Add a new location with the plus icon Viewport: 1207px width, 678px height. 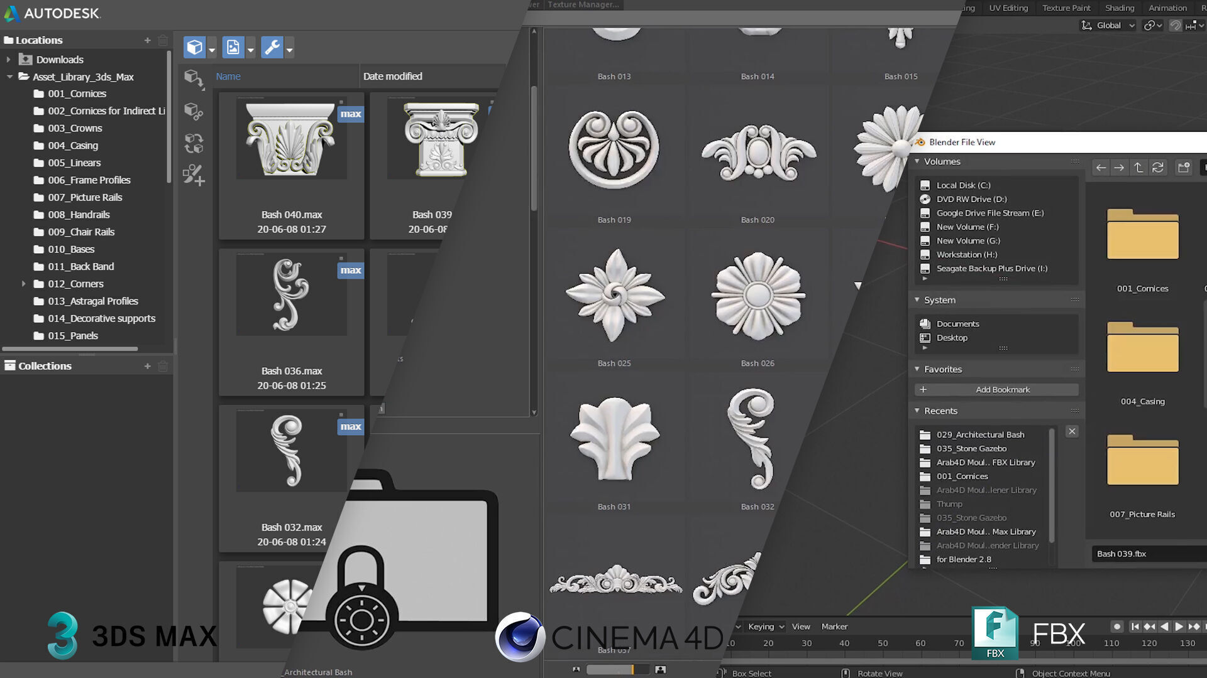point(147,40)
